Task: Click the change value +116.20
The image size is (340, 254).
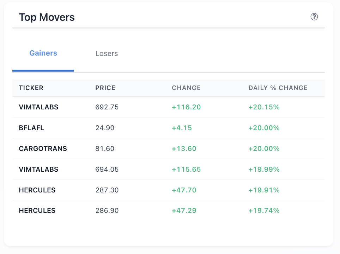Action: click(186, 107)
